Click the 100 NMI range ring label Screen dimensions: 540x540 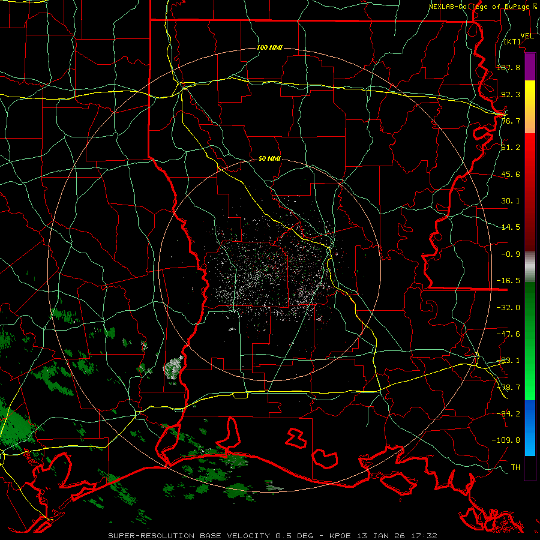coord(269,47)
